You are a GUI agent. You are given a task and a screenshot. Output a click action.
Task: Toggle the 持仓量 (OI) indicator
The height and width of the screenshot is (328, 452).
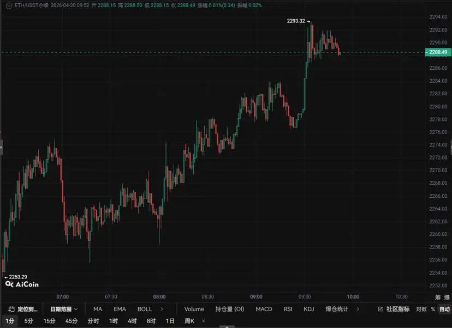(230, 309)
